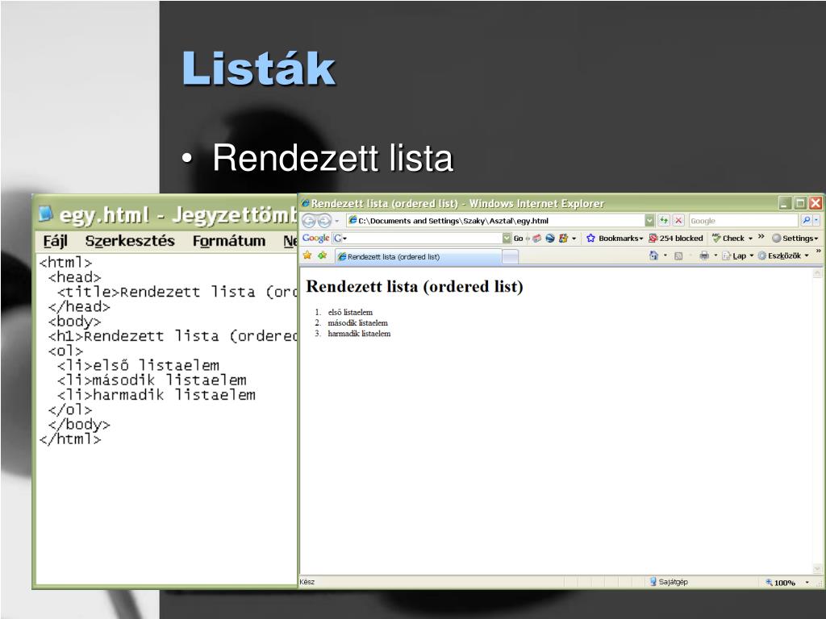
Task: Maximize the Internet Explorer window
Action: 799,203
